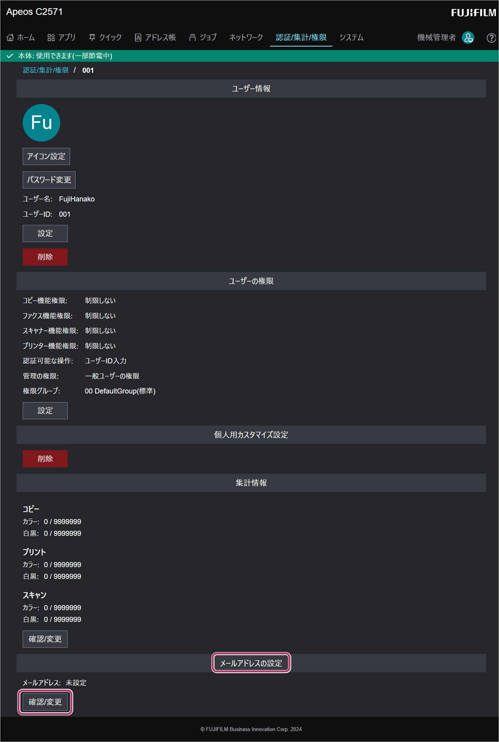
Task: Select the 認証/集計/権限 tab
Action: pos(301,38)
